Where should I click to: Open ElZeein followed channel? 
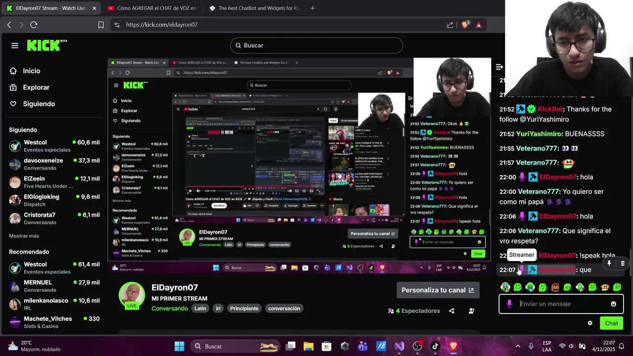(x=54, y=182)
